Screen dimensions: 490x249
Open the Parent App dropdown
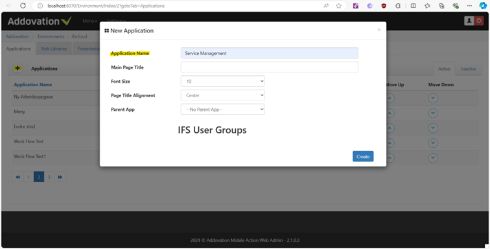tap(223, 110)
